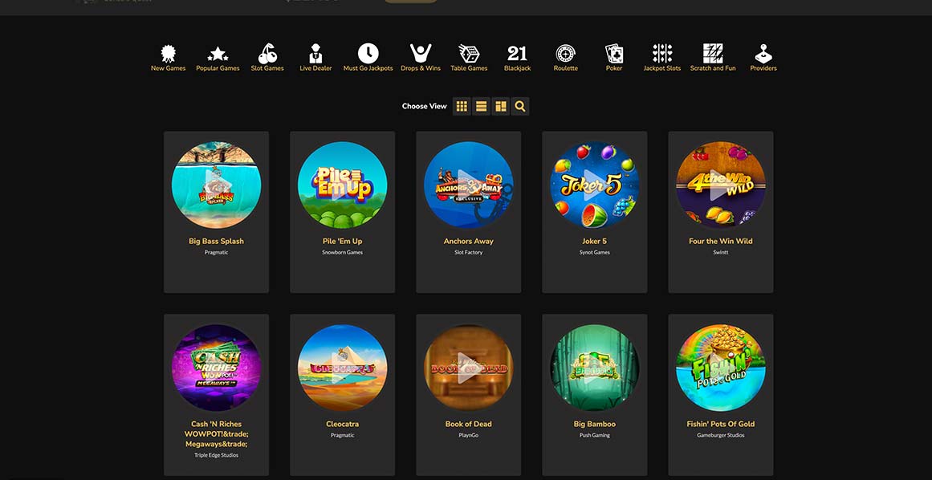The height and width of the screenshot is (480, 932).
Task: Launch the Pile 'Em Up game thumbnail
Action: (342, 185)
